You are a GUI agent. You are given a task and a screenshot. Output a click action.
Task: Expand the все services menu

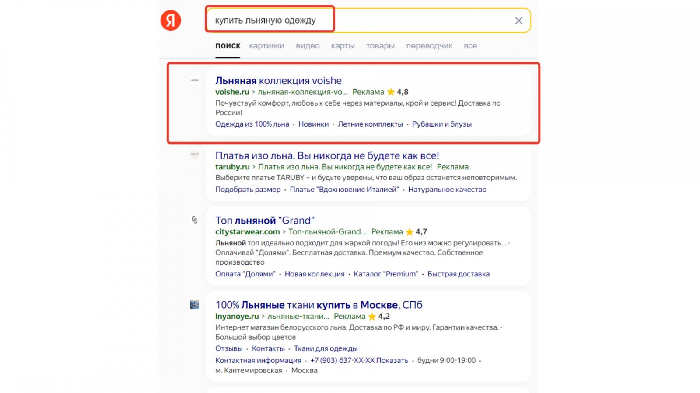pos(470,46)
